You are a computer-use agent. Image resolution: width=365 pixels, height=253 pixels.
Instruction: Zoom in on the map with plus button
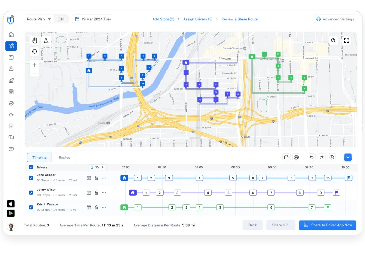coord(35,65)
